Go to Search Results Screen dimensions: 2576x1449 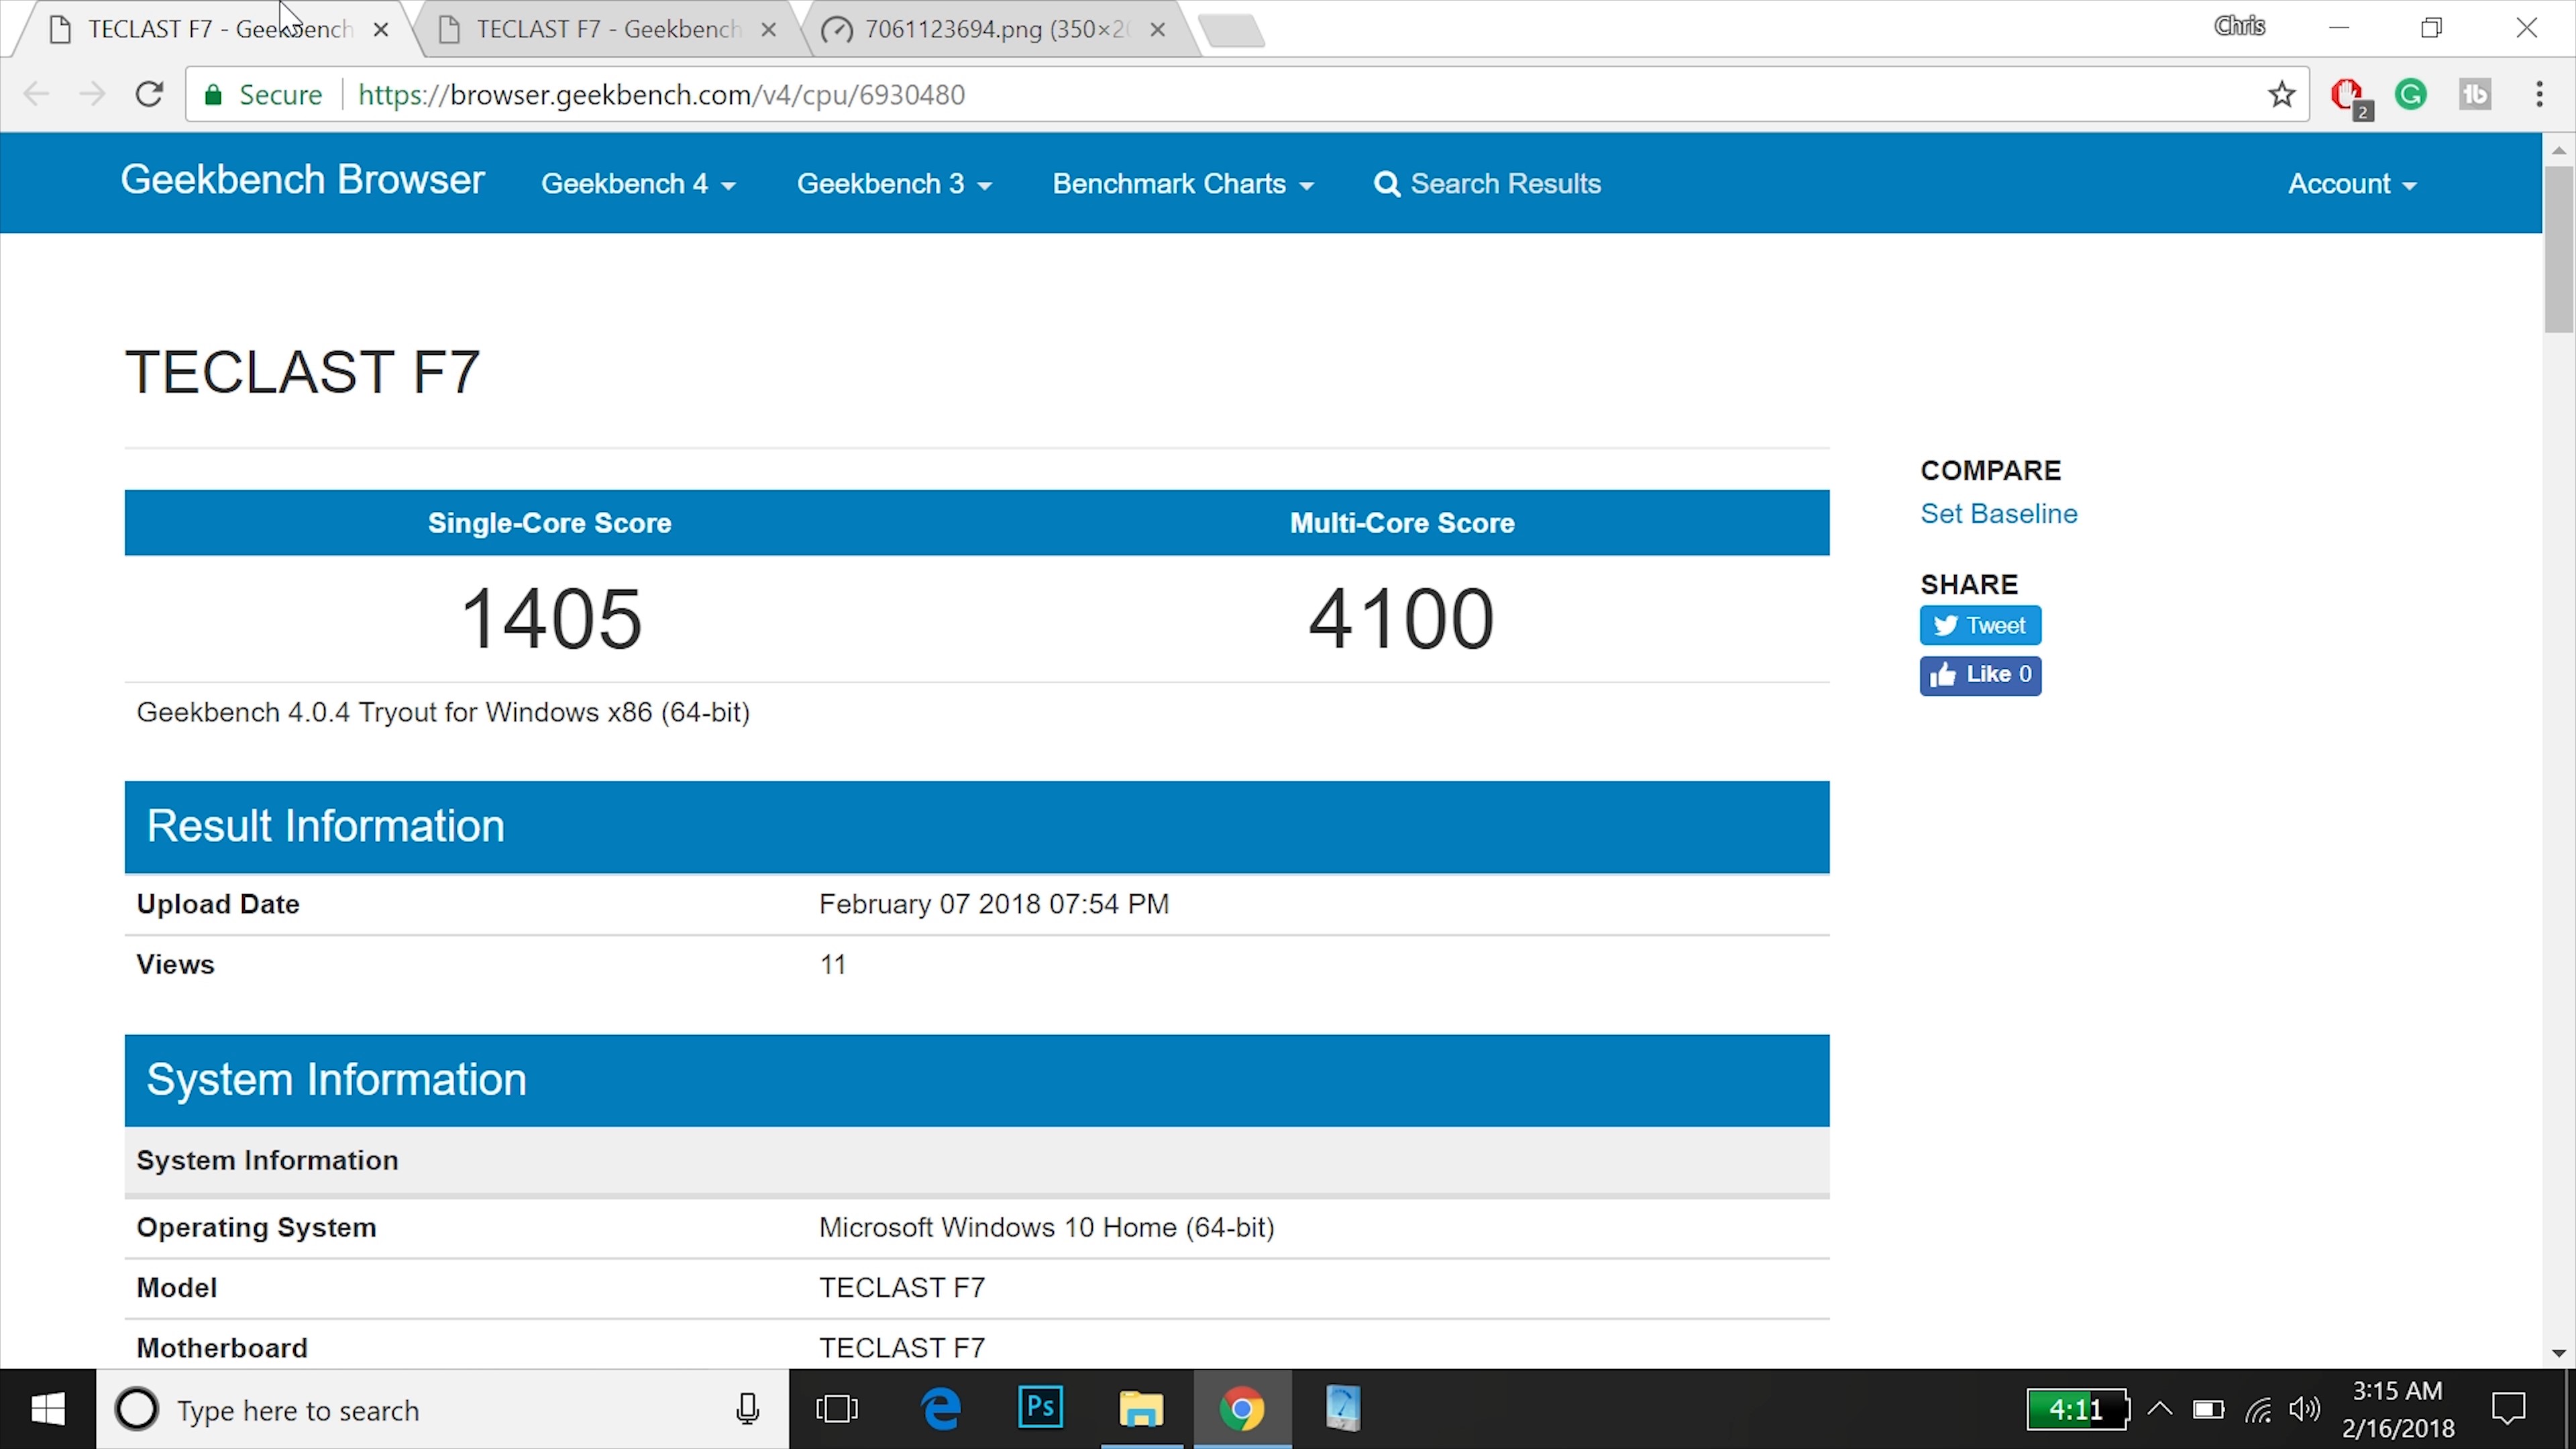pyautogui.click(x=1488, y=184)
